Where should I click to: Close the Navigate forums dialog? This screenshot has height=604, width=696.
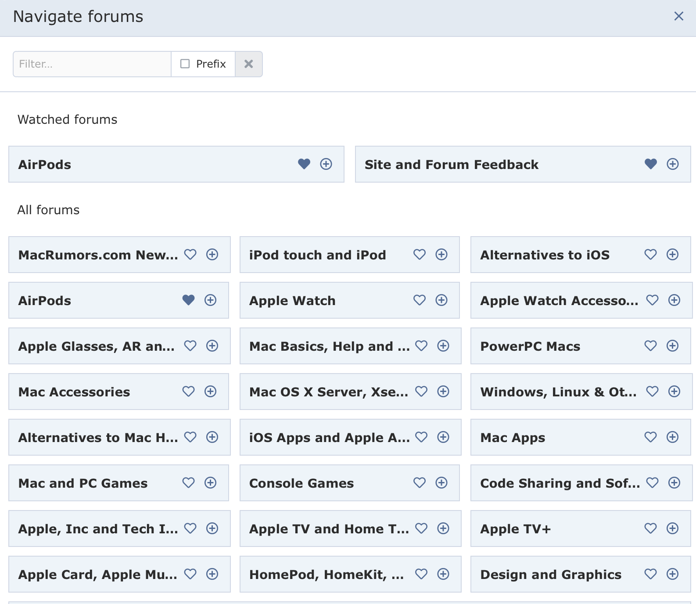tap(678, 16)
